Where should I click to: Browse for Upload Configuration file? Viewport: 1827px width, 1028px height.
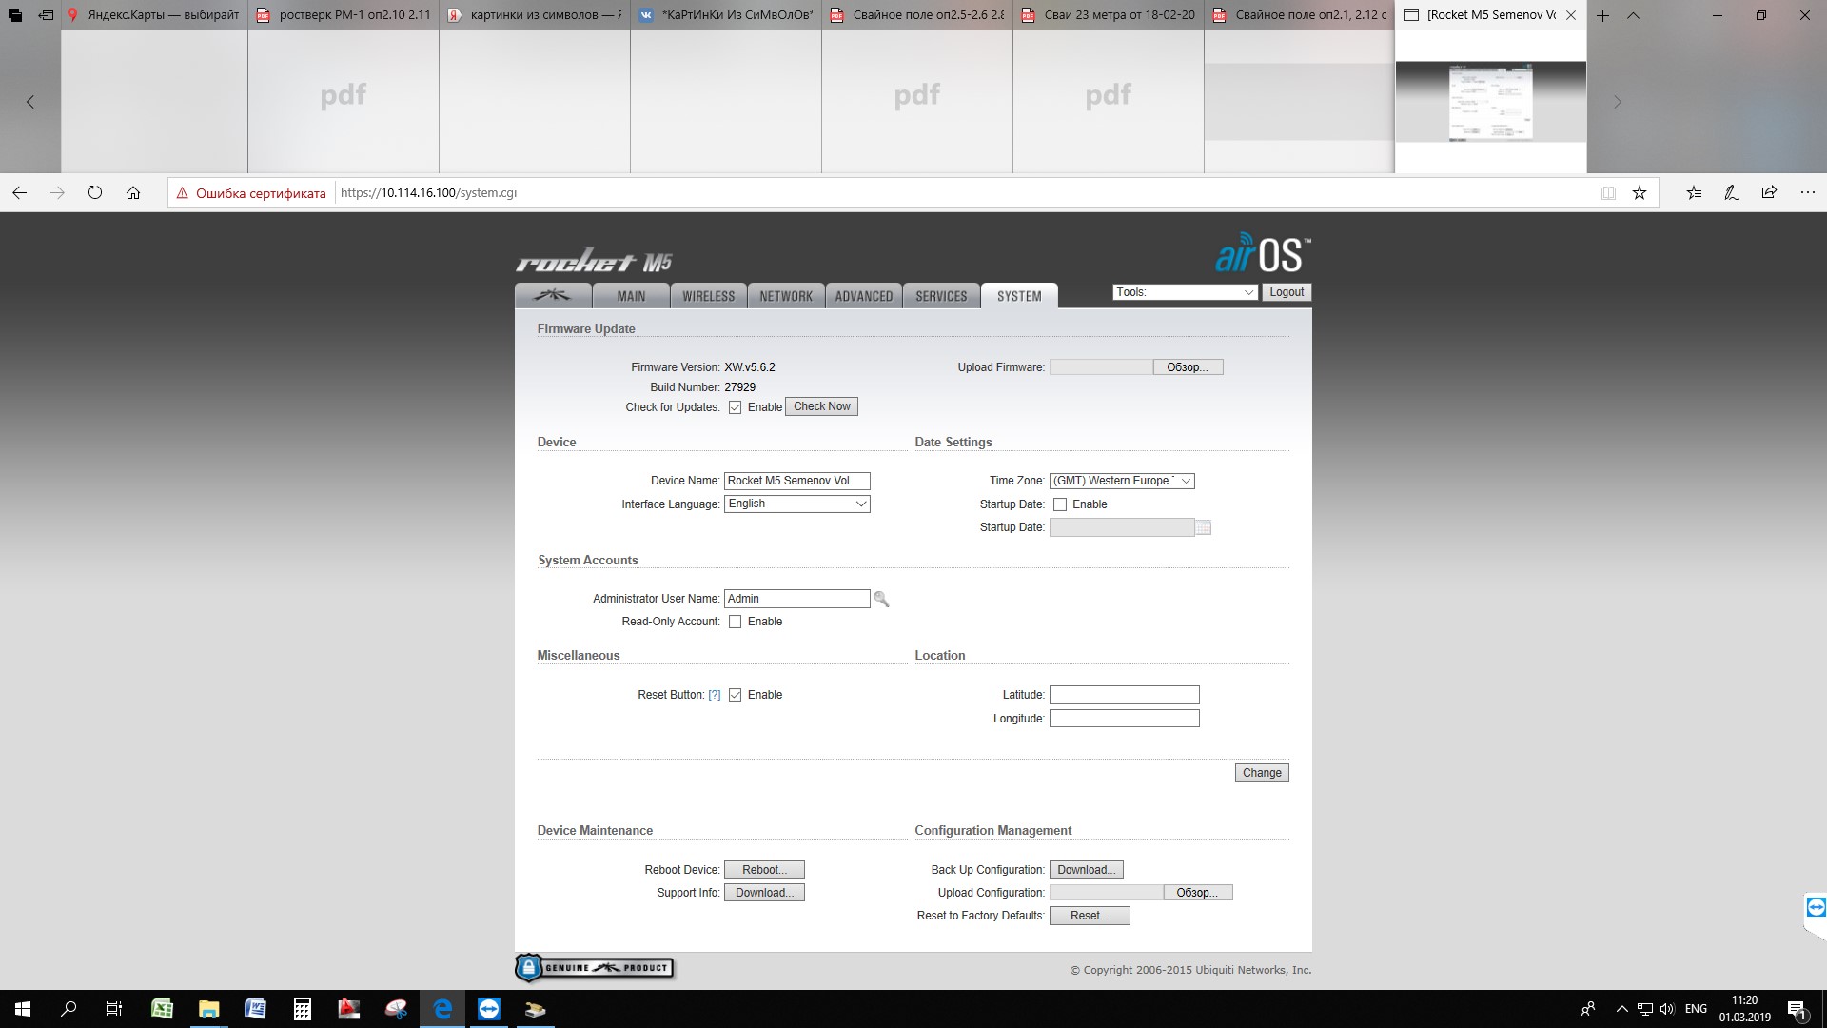pos(1197,893)
